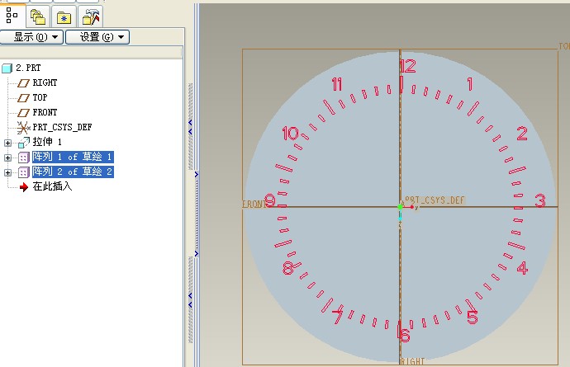Expand the 阵列 1 of 草绘 1 node
The width and height of the screenshot is (570, 367).
tap(7, 158)
